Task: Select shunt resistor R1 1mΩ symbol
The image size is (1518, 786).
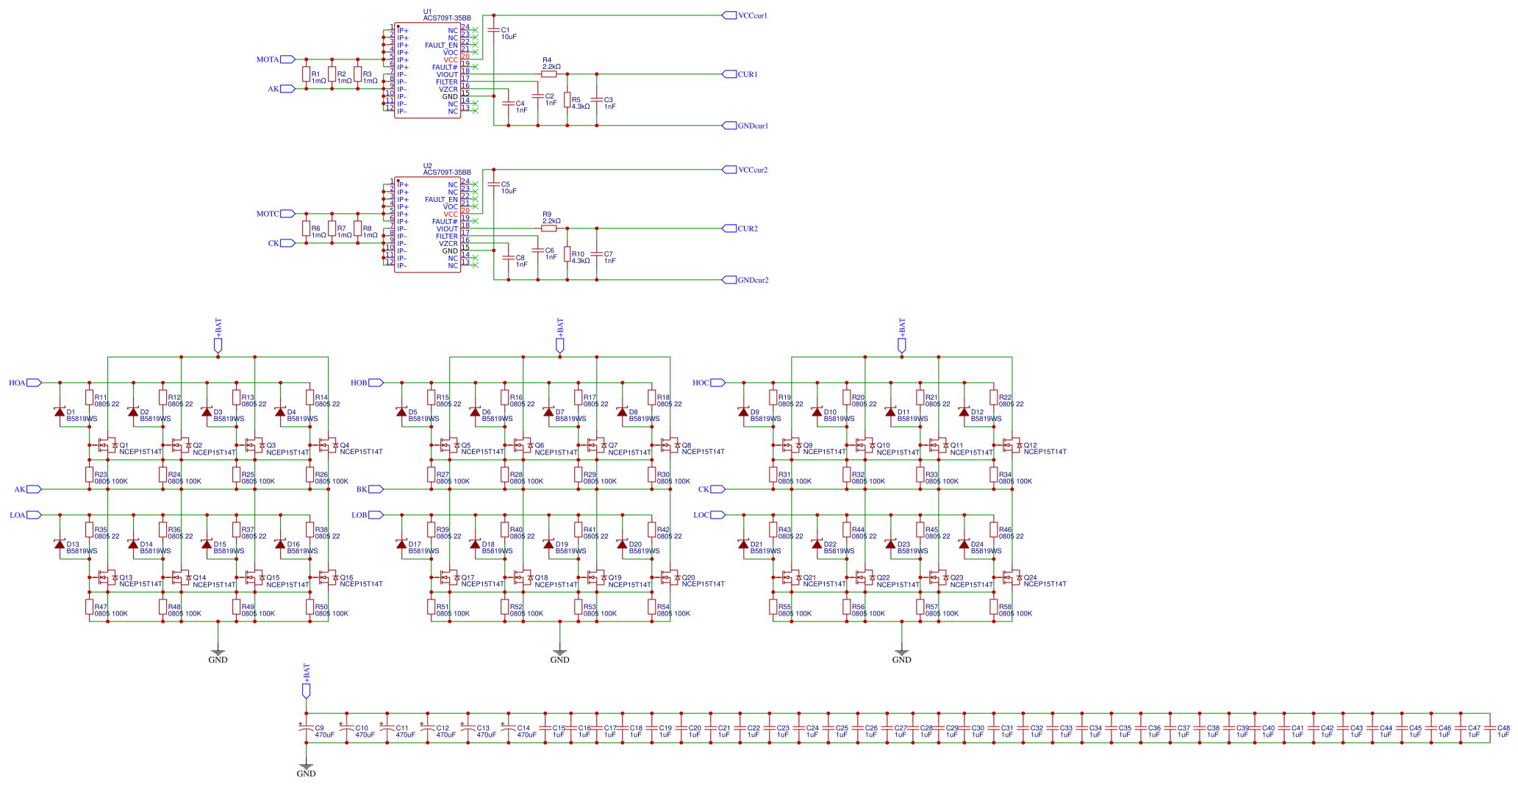Action: (x=306, y=75)
